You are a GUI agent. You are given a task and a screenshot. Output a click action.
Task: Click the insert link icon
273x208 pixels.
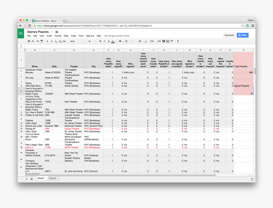pos(159,41)
